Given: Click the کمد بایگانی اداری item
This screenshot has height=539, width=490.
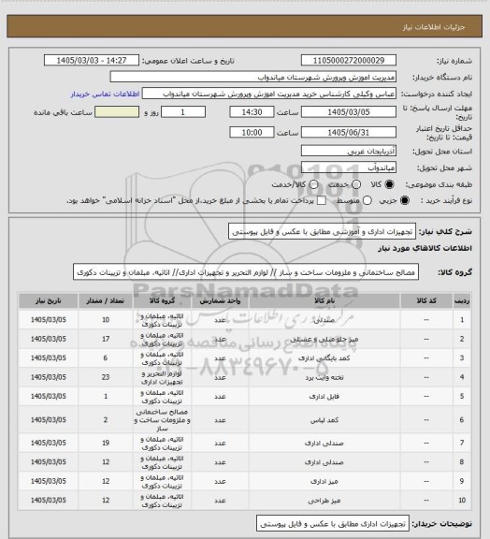Looking at the screenshot, I should [324, 358].
